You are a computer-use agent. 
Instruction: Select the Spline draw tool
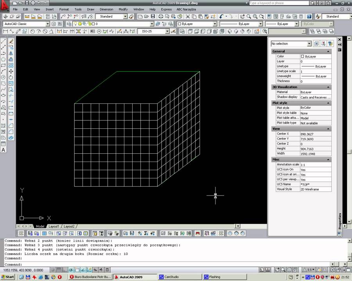tap(4, 90)
